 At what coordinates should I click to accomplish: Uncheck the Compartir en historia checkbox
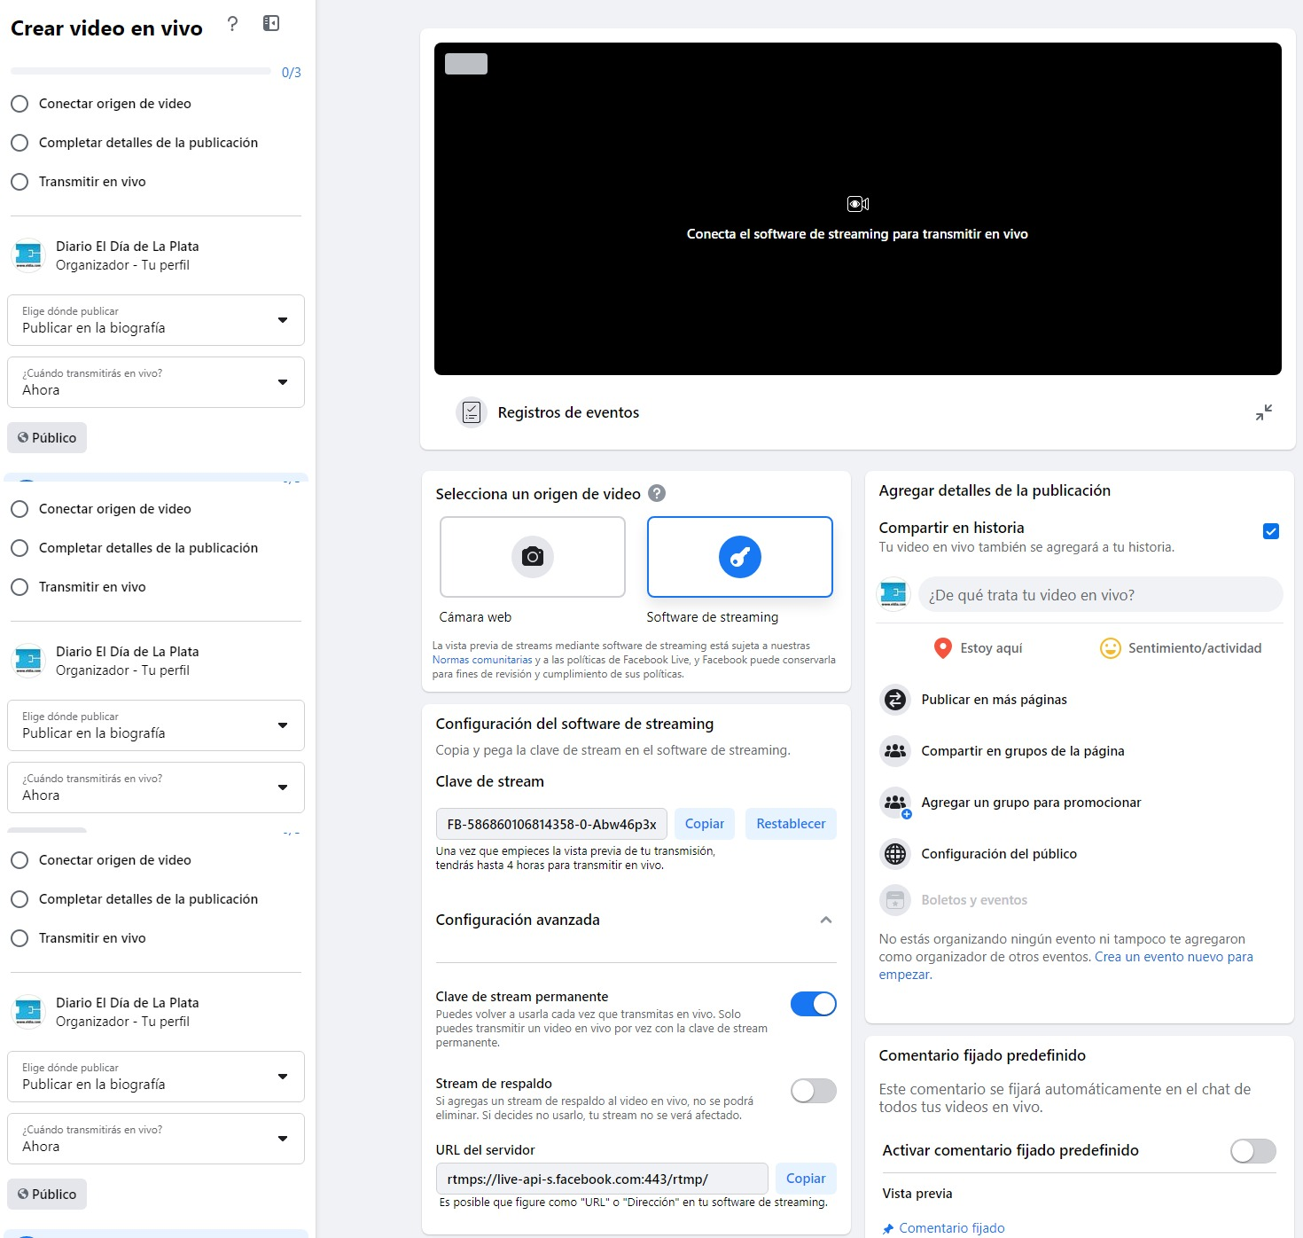click(x=1270, y=531)
